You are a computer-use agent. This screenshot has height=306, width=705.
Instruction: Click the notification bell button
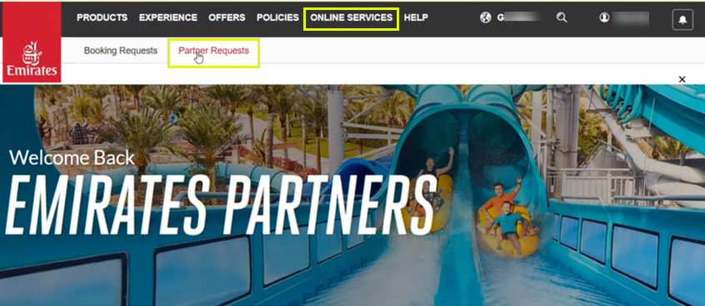coord(682,20)
